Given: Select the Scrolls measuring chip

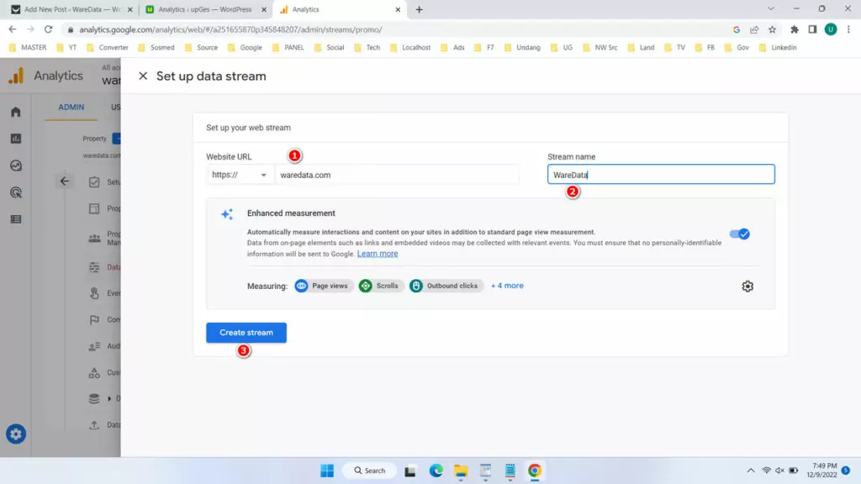Looking at the screenshot, I should [380, 286].
